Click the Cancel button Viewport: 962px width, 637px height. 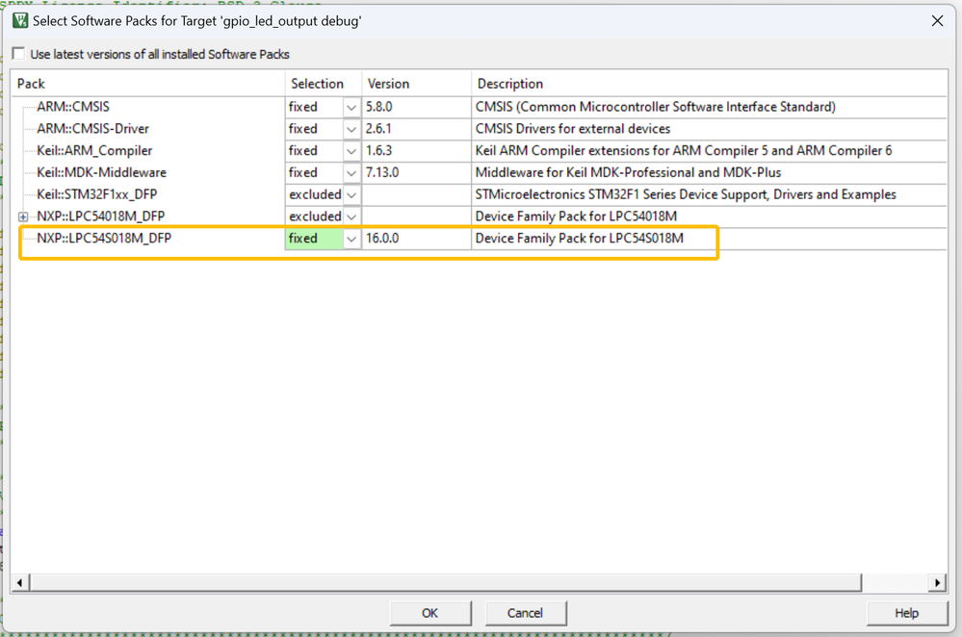pyautogui.click(x=525, y=613)
